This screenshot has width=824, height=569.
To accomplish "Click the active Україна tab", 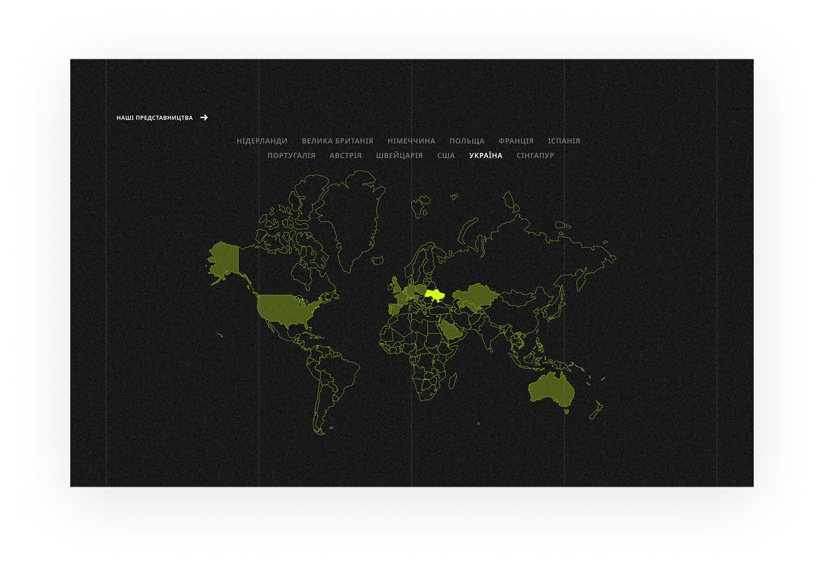I will tap(485, 156).
